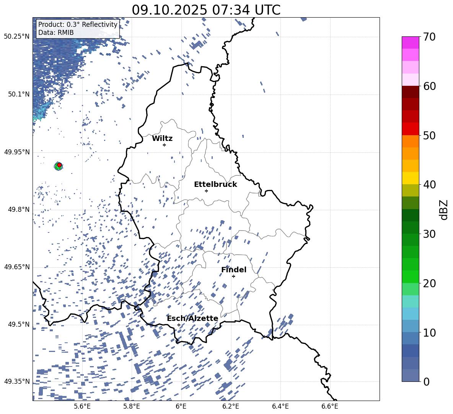Click the Product: 0.3° Reflectivity text
Image resolution: width=453 pixels, height=414 pixels.
[x=78, y=25]
